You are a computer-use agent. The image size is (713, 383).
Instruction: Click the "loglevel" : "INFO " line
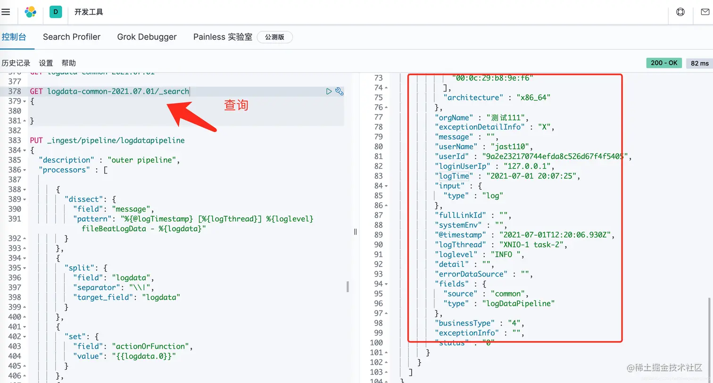tap(479, 255)
